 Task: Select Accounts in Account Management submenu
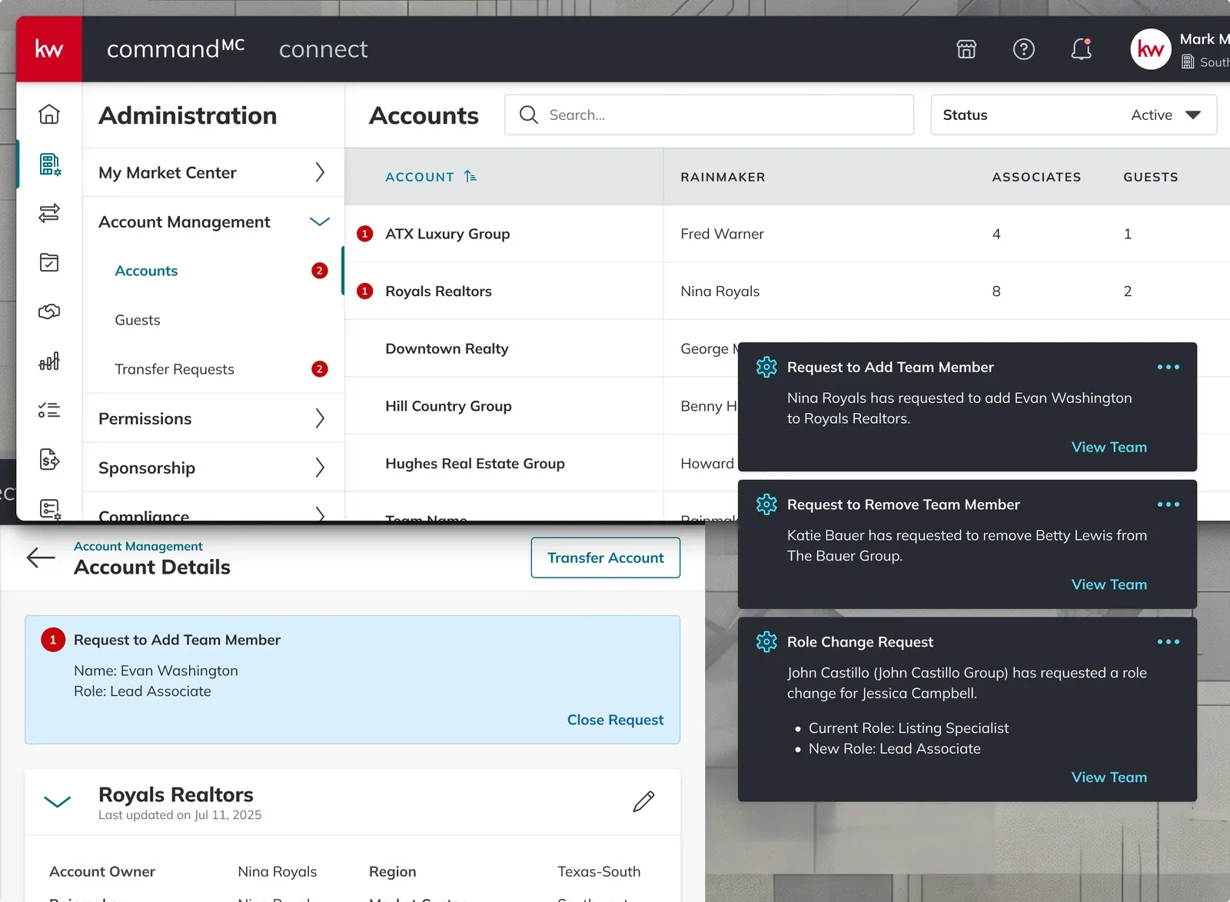tap(213, 271)
